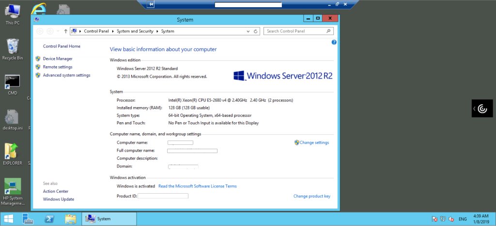Expand the black side panel arrow
Image resolution: width=496 pixels, height=226 pixels.
click(x=475, y=109)
